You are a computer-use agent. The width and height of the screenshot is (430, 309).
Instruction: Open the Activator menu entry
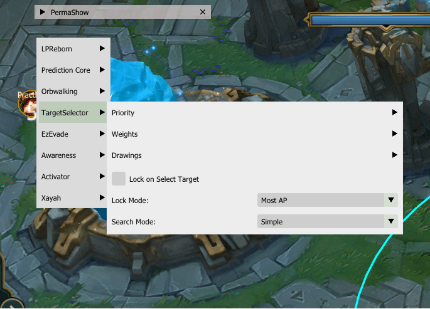pos(73,177)
